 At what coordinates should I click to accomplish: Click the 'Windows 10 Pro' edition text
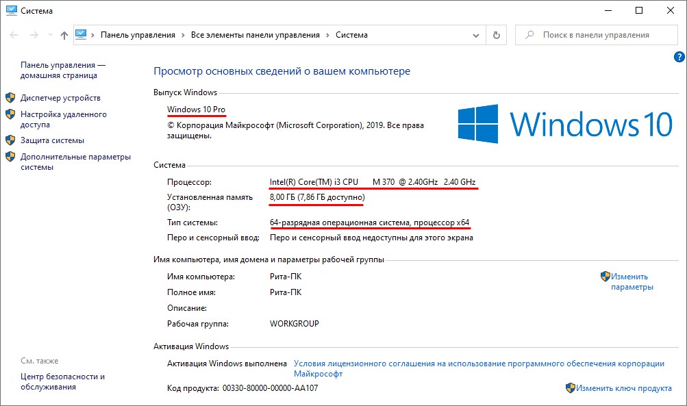(x=196, y=110)
